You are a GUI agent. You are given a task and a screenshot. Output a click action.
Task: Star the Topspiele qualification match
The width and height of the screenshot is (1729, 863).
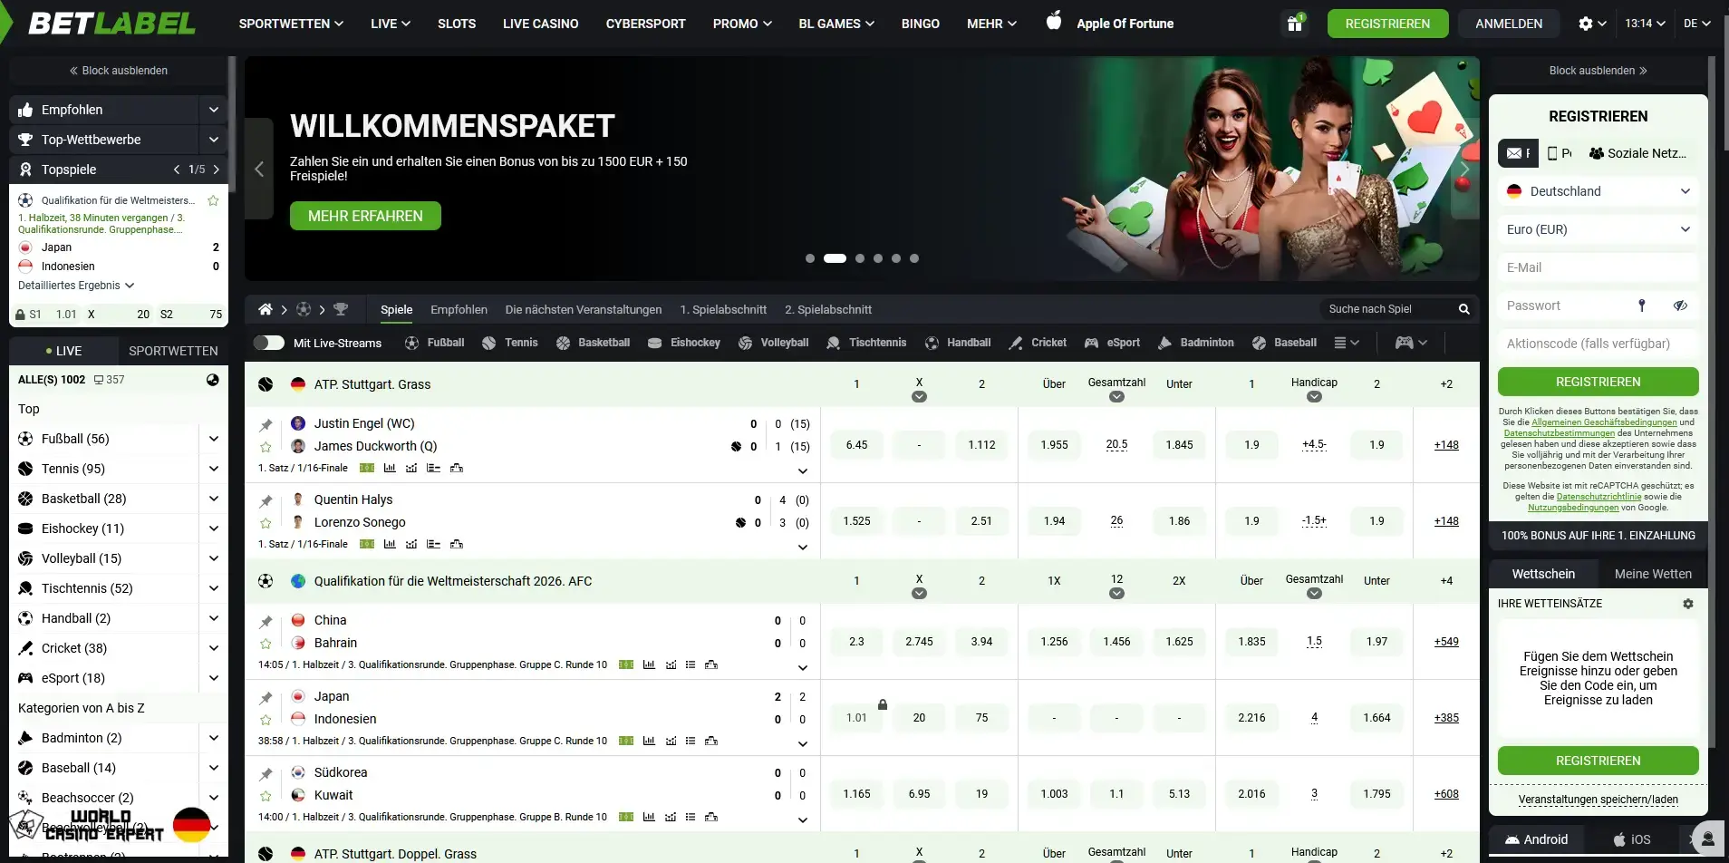coord(213,200)
